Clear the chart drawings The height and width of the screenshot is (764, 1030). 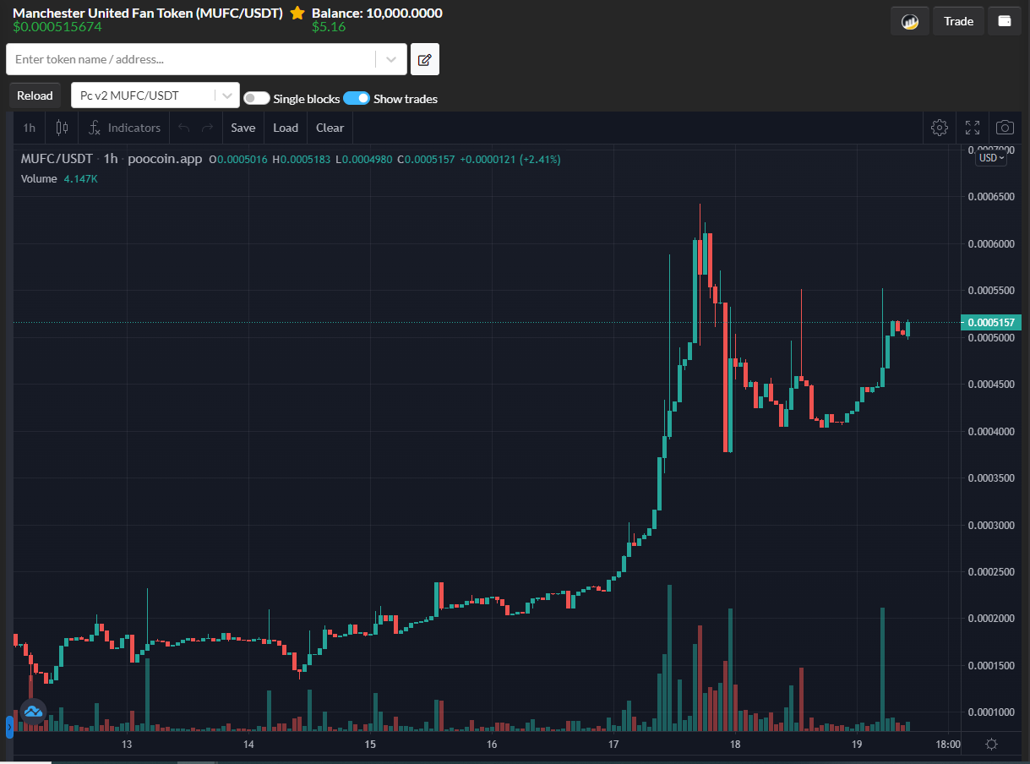[x=330, y=128]
